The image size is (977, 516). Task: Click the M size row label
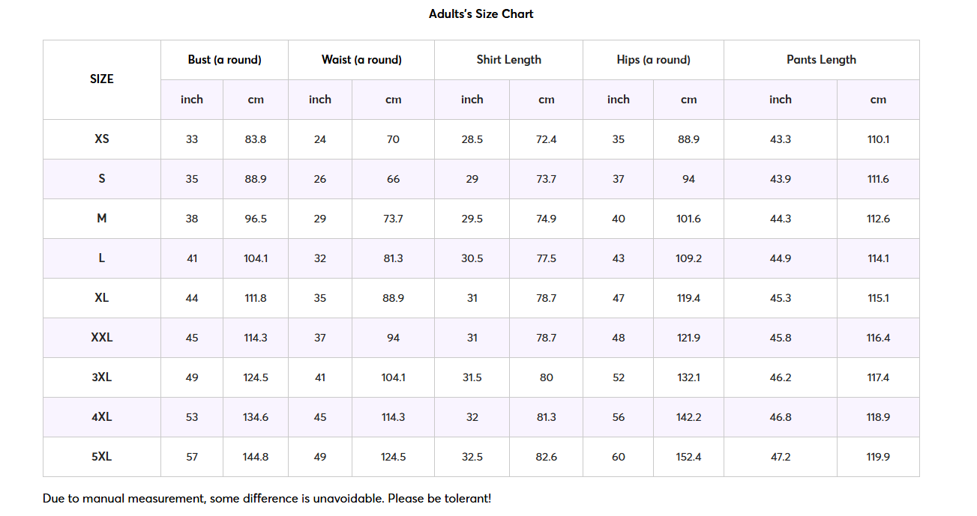pos(102,219)
